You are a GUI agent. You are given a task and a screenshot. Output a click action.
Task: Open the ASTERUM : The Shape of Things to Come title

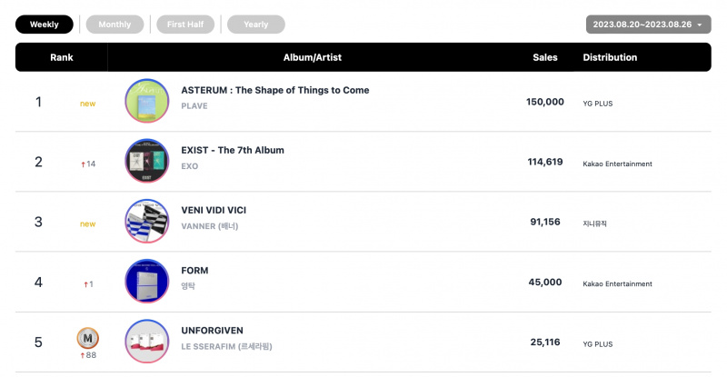(x=275, y=90)
